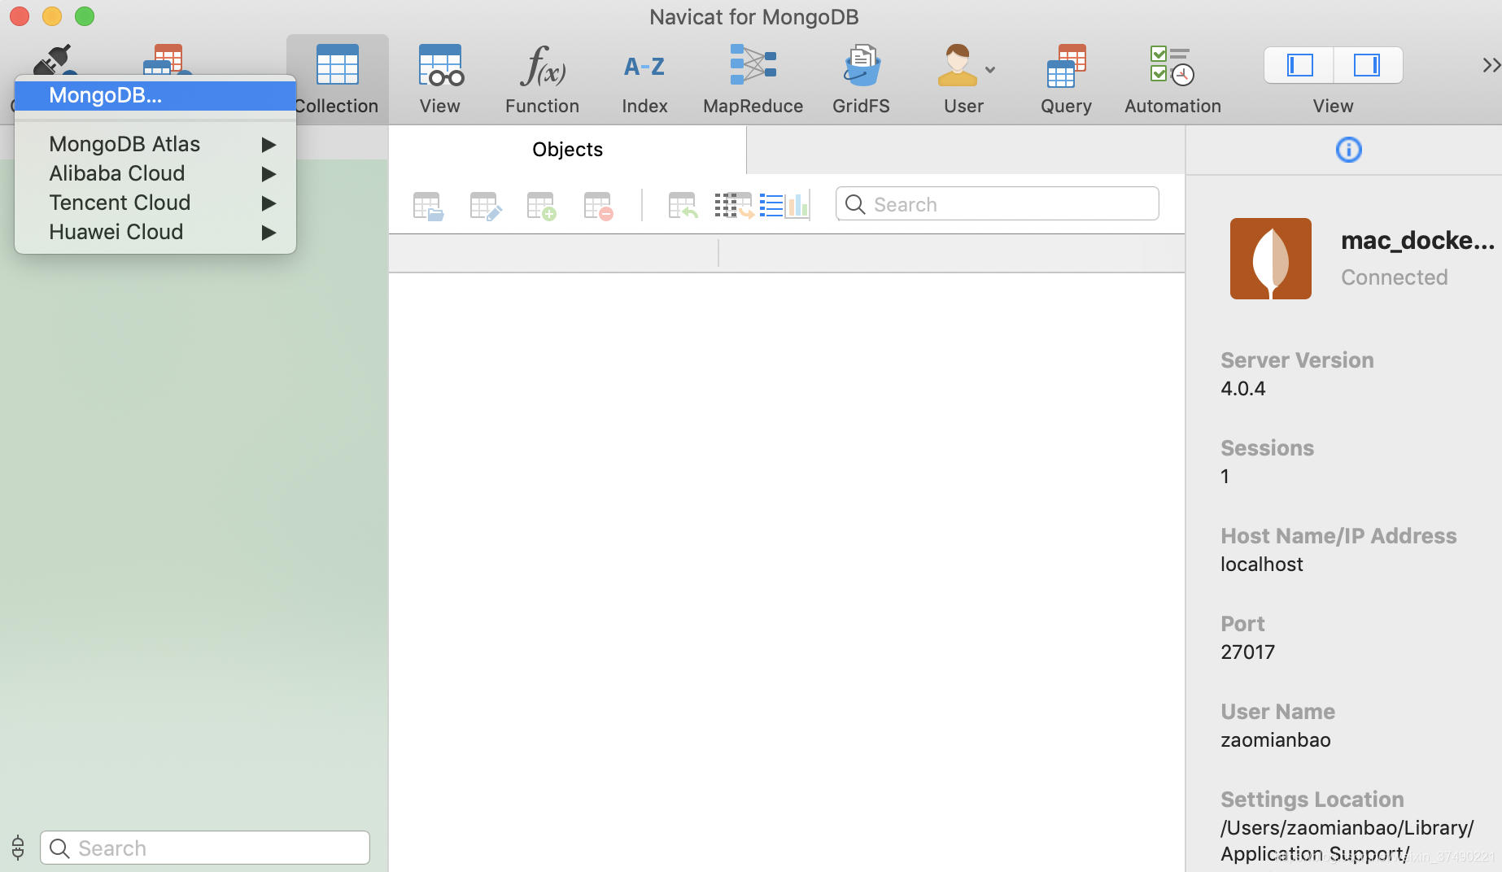Viewport: 1502px width, 872px height.
Task: Open the Collection toolbar section
Action: coord(337,80)
